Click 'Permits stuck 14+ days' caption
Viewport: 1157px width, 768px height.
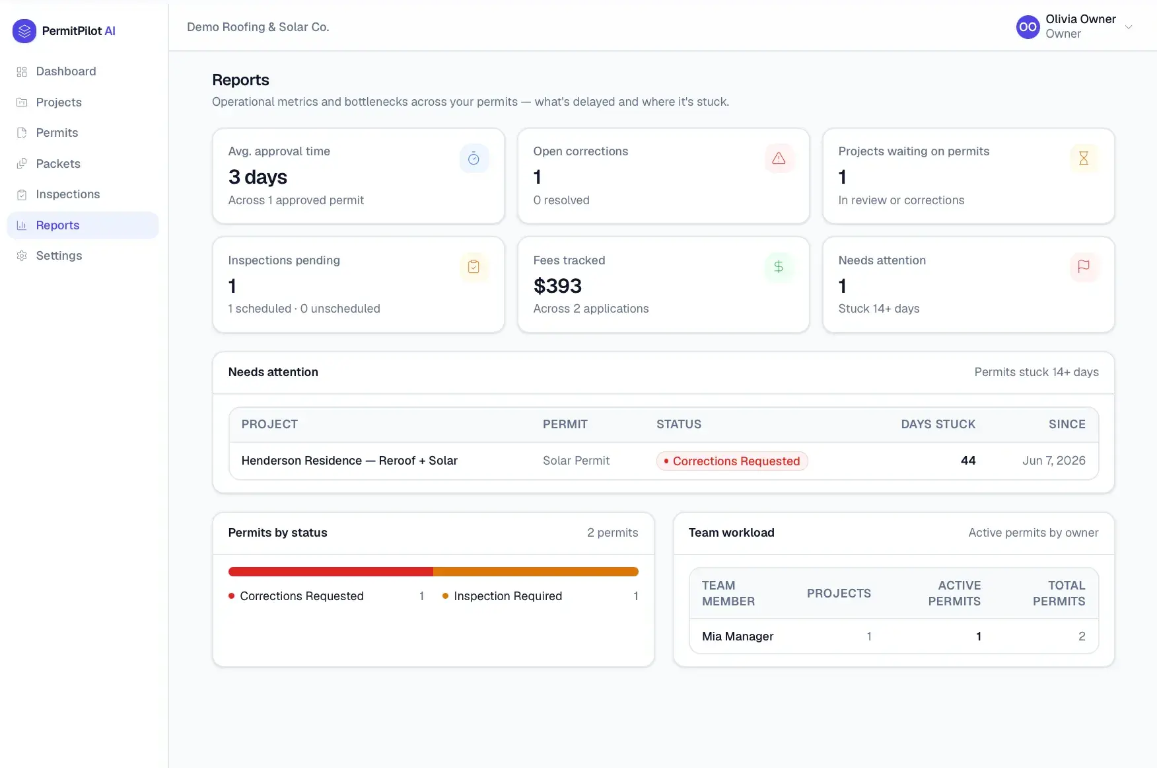click(x=1037, y=372)
